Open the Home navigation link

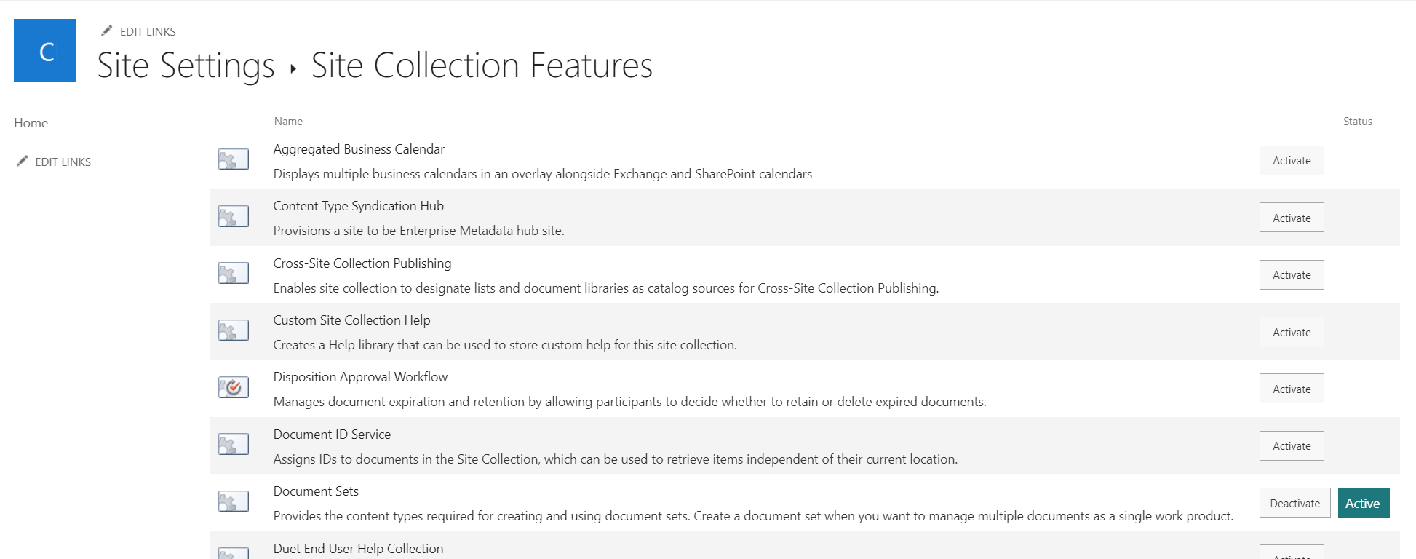click(x=30, y=122)
